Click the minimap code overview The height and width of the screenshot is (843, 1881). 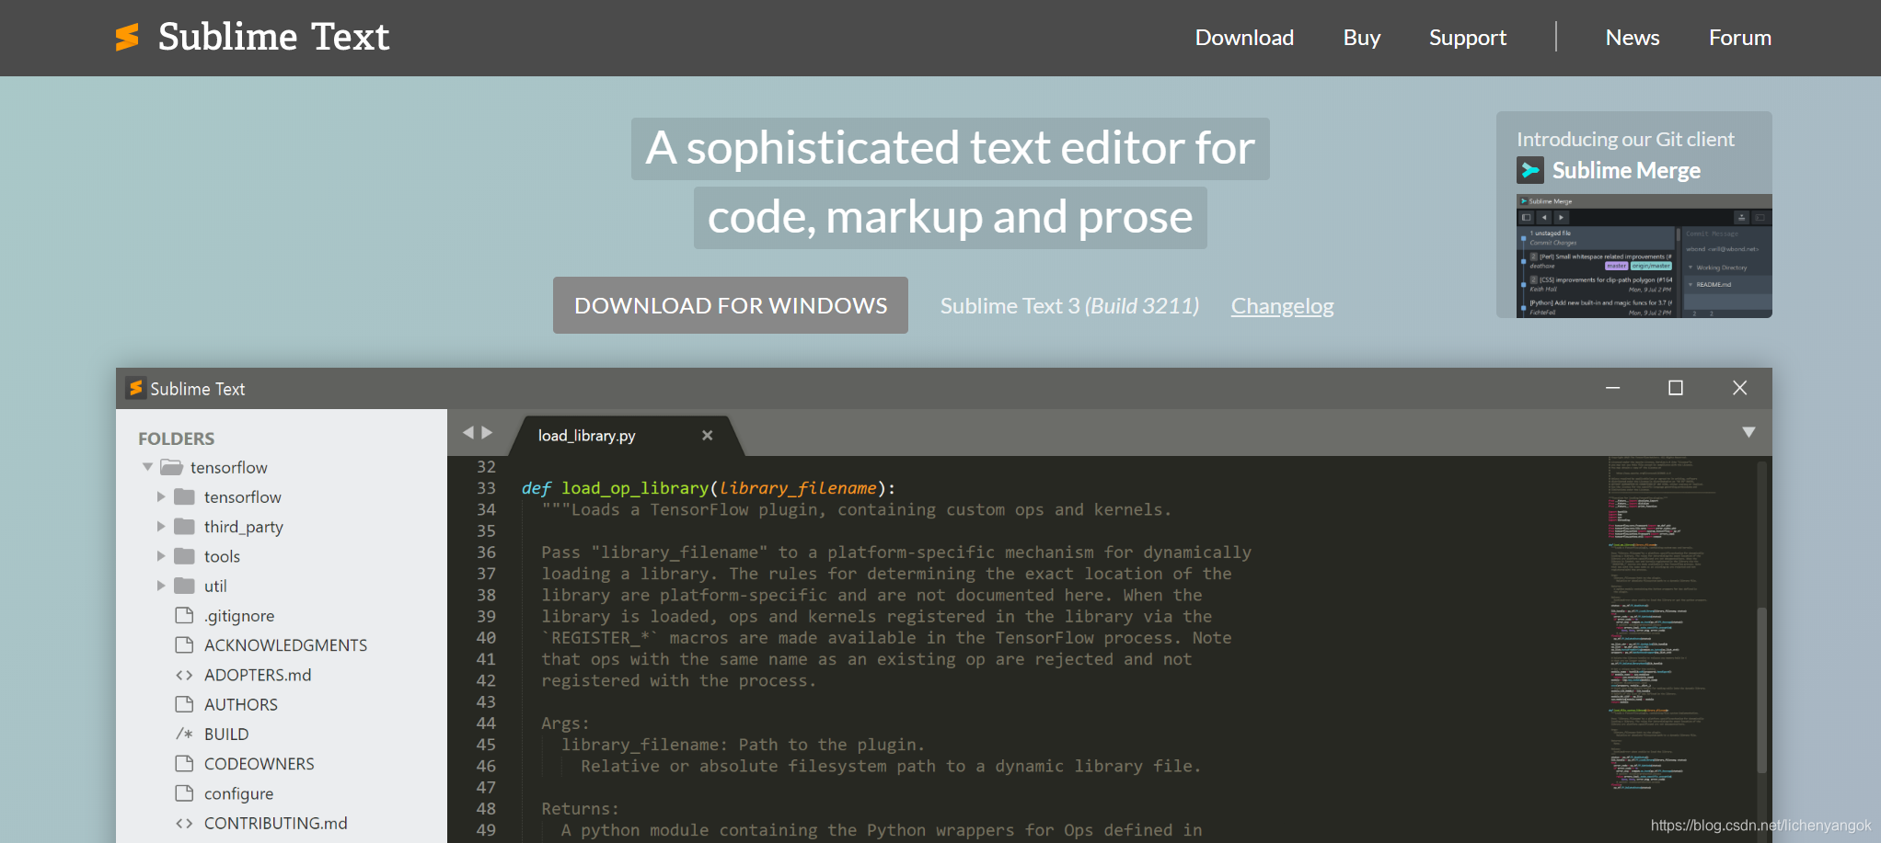1656,623
